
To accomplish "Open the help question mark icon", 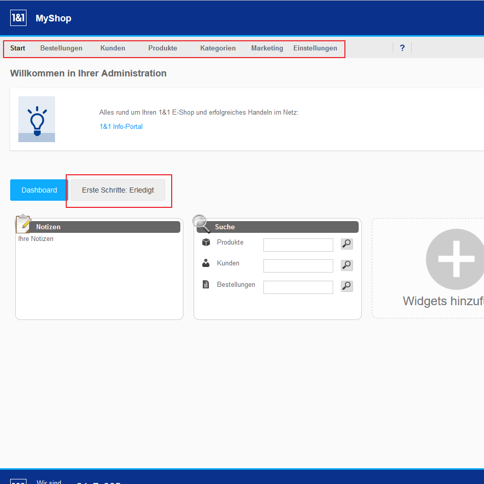I will 402,48.
